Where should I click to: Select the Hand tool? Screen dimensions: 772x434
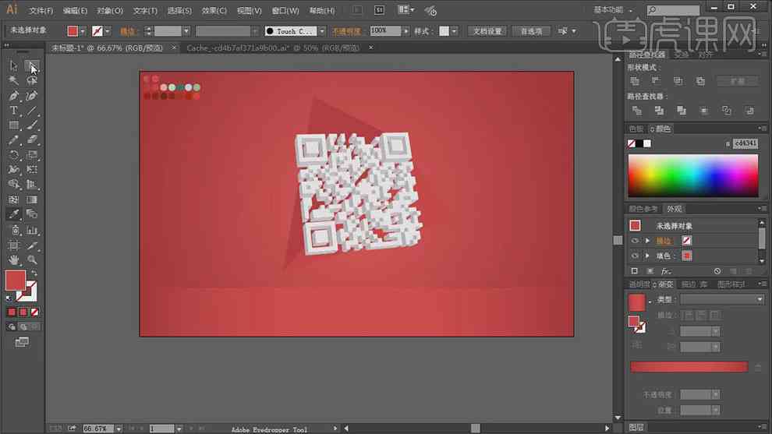pyautogui.click(x=13, y=259)
